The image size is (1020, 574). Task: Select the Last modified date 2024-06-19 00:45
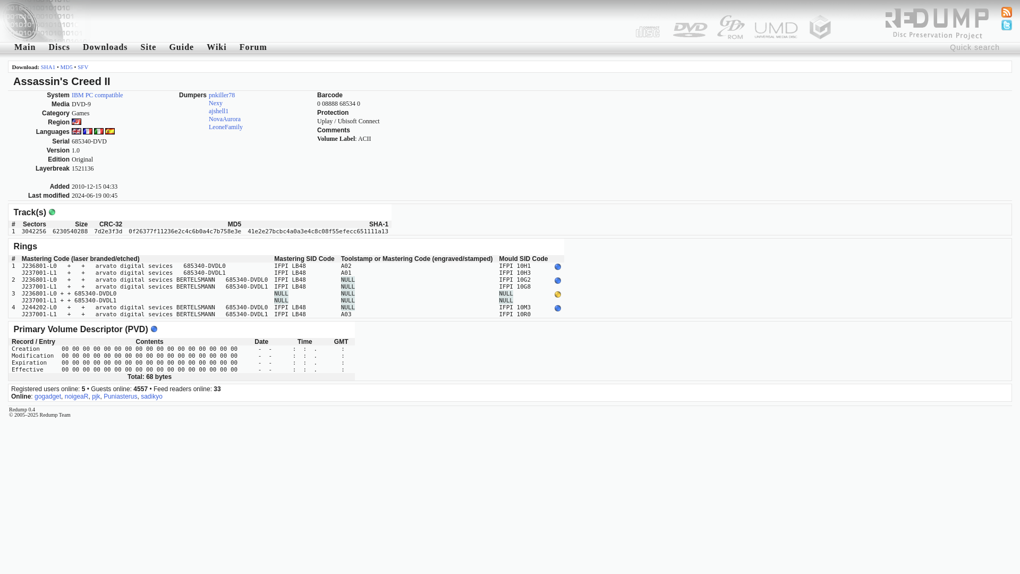click(95, 196)
